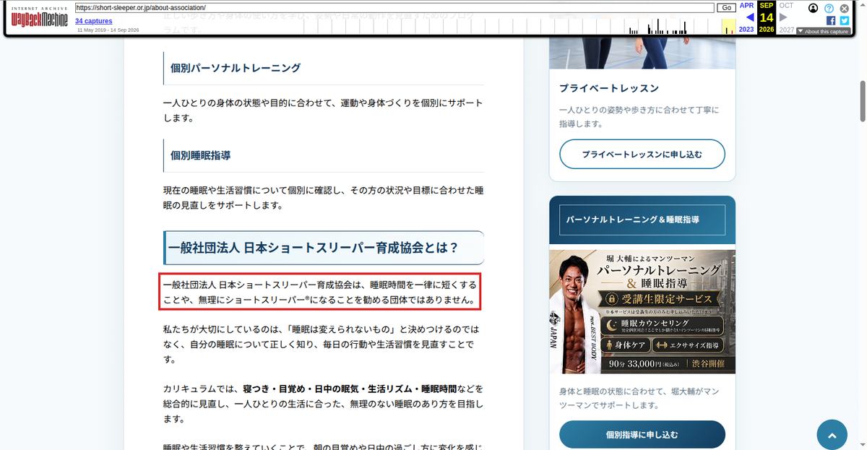
Task: Click the プライベートレッスンに申し込む button
Action: point(642,155)
